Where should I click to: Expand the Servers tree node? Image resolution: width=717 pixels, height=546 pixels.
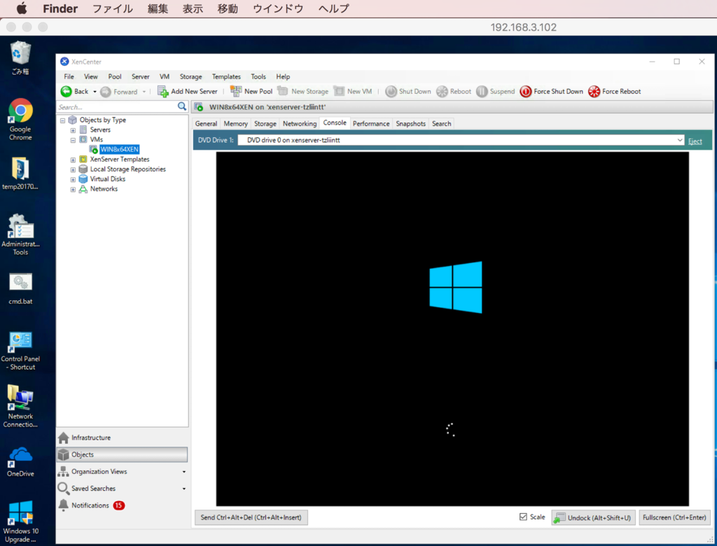(73, 130)
